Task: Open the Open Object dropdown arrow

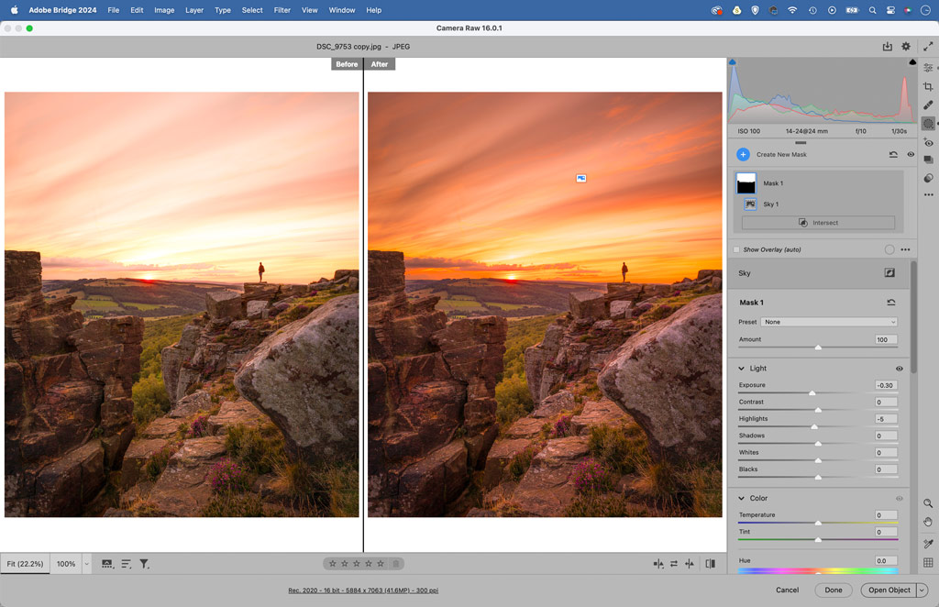Action: (922, 590)
